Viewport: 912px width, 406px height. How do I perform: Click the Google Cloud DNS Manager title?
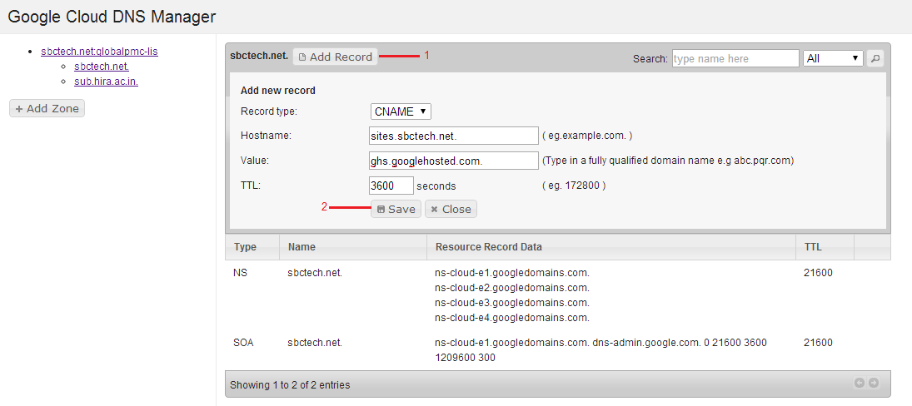click(112, 17)
